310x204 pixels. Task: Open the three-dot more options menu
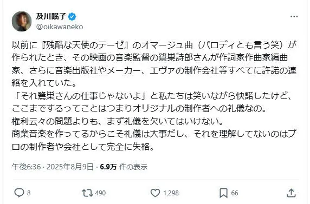(x=294, y=17)
